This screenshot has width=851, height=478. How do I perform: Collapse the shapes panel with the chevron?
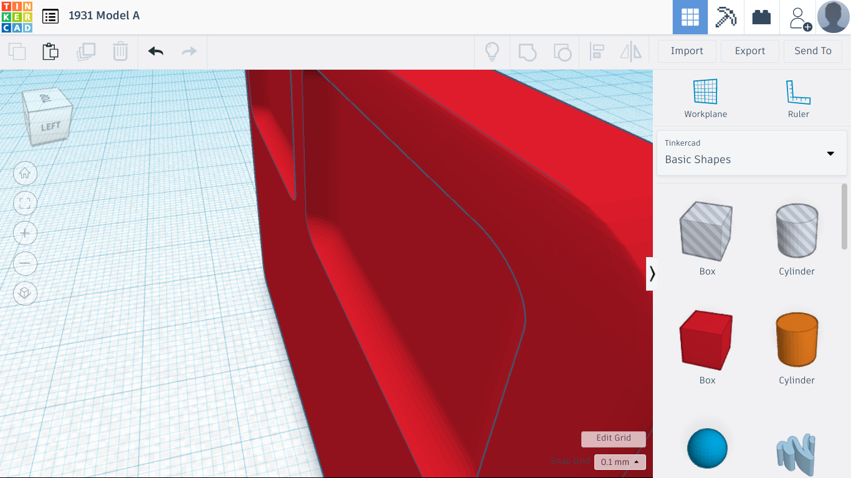[652, 273]
